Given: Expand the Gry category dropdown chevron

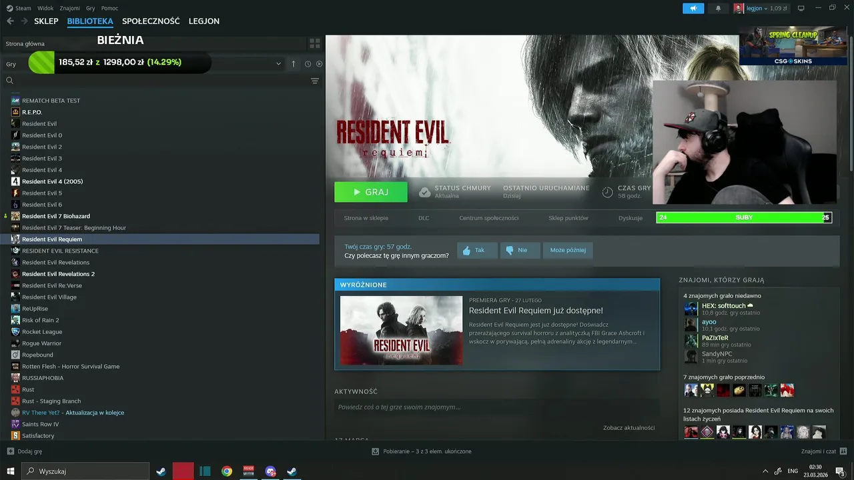Looking at the screenshot, I should pos(278,64).
